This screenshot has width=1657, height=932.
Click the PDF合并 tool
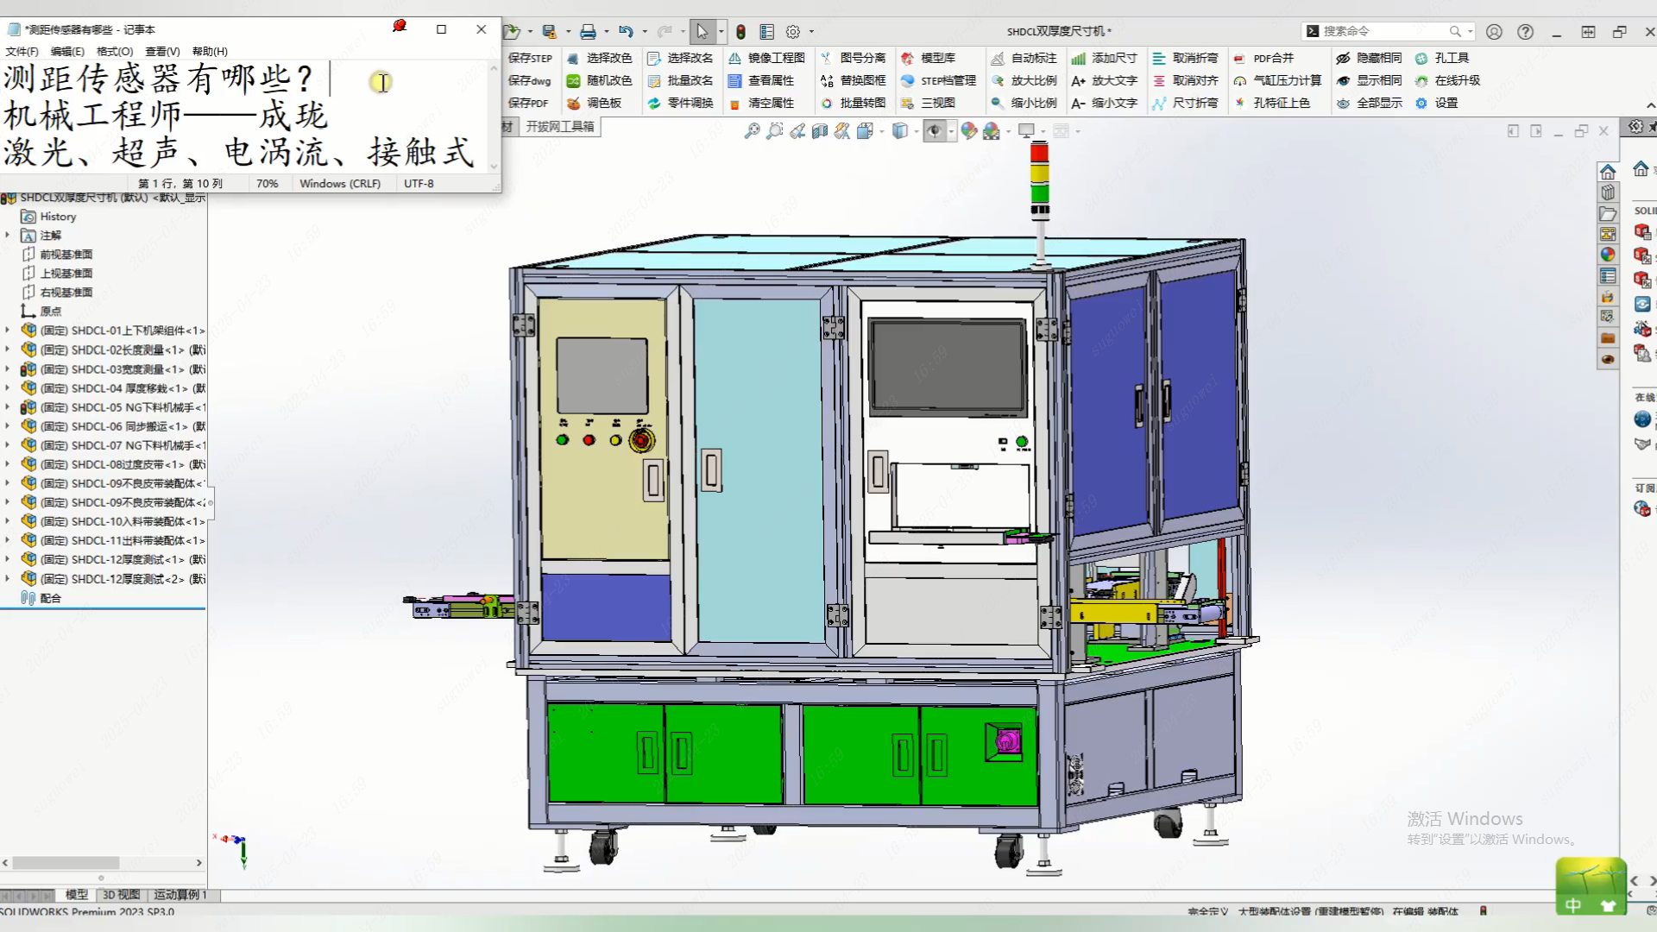tap(1264, 58)
